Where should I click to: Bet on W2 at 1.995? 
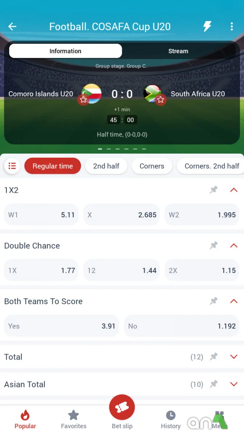202,215
